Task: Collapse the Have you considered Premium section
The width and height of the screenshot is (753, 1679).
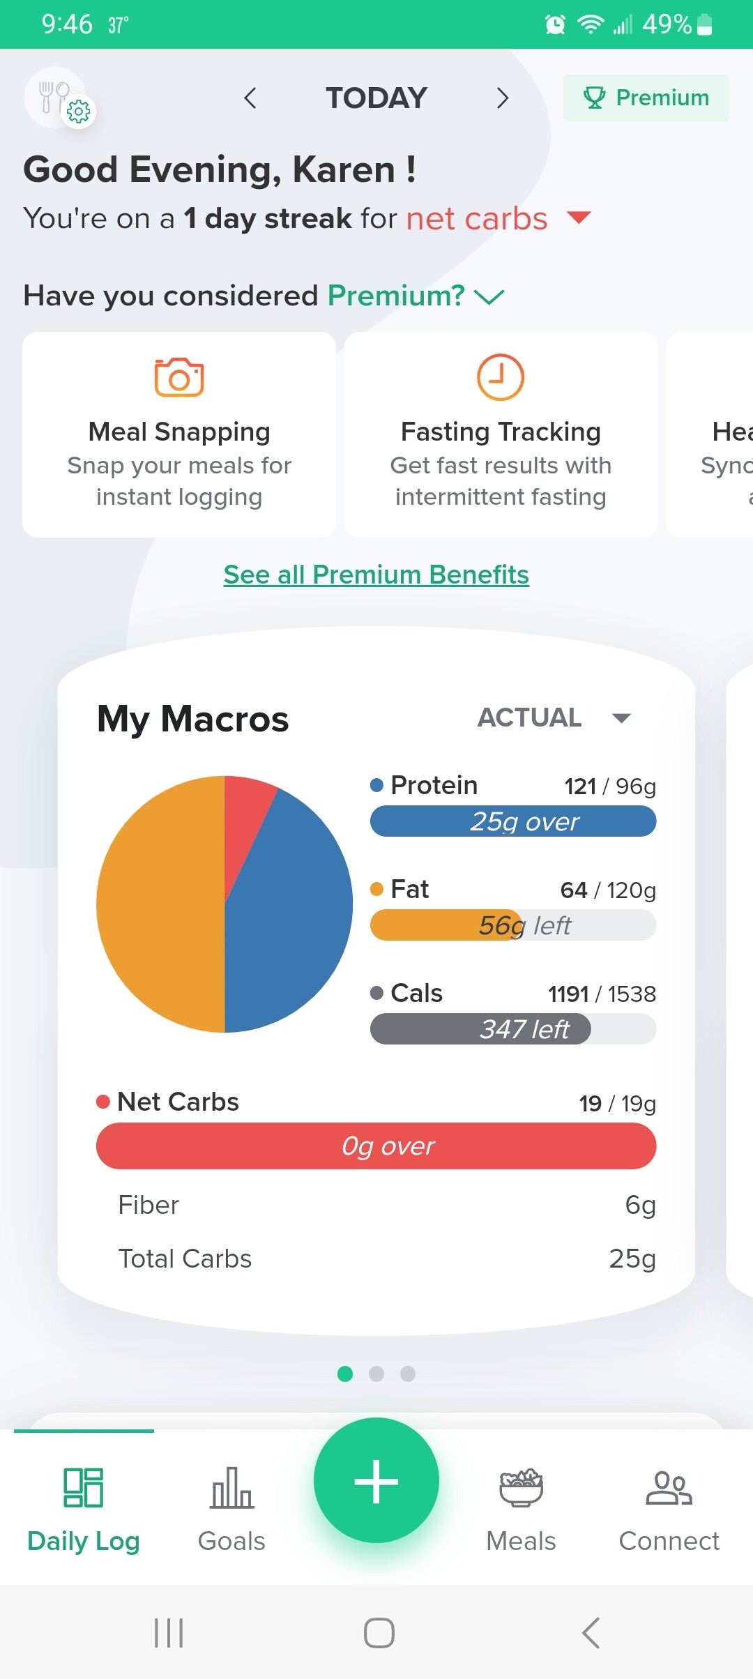Action: click(x=489, y=297)
